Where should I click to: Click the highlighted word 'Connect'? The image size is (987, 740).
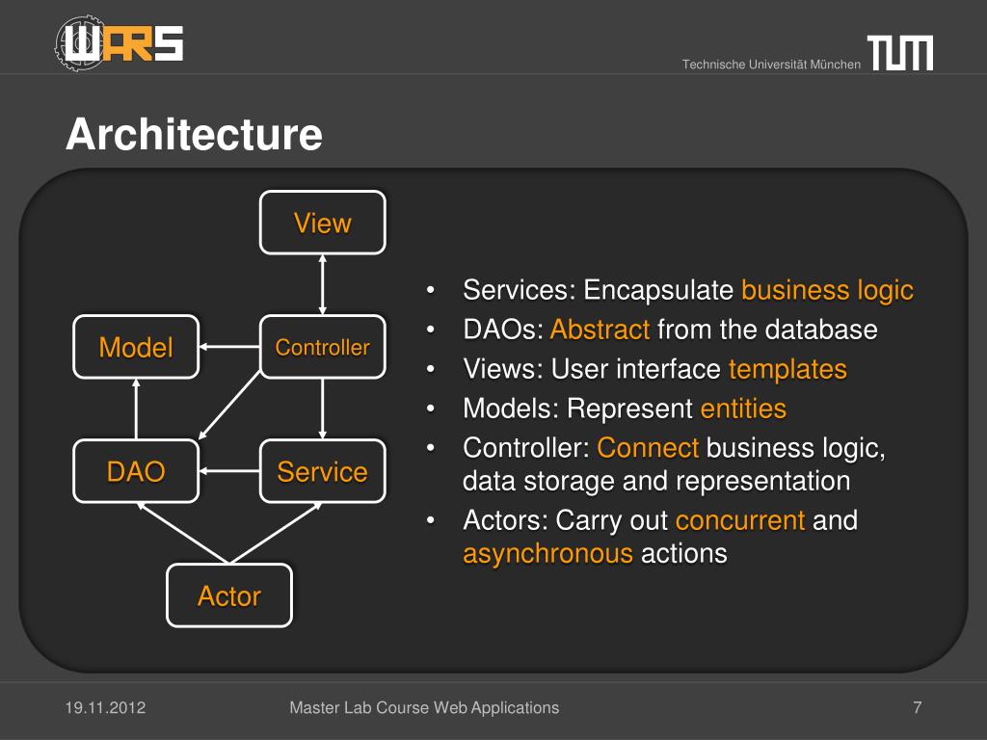click(x=648, y=448)
